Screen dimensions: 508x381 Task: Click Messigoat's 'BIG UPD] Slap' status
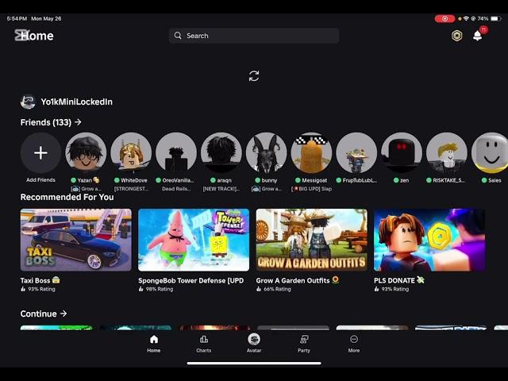[311, 189]
